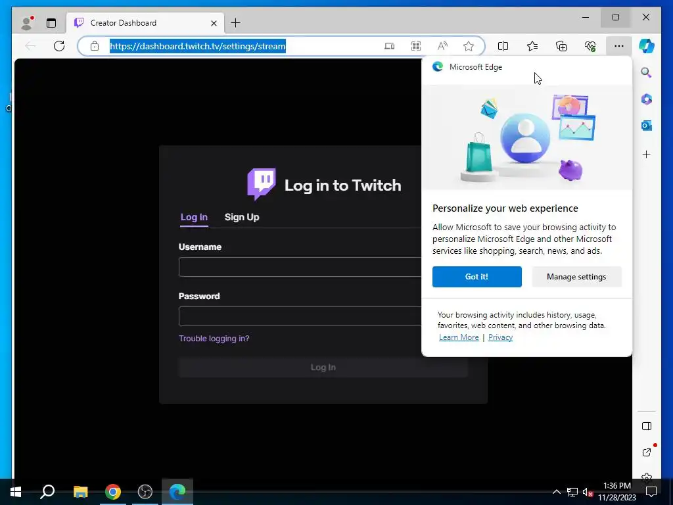Switch to the Log In tab
Viewport: 673px width, 505px height.
tap(194, 217)
